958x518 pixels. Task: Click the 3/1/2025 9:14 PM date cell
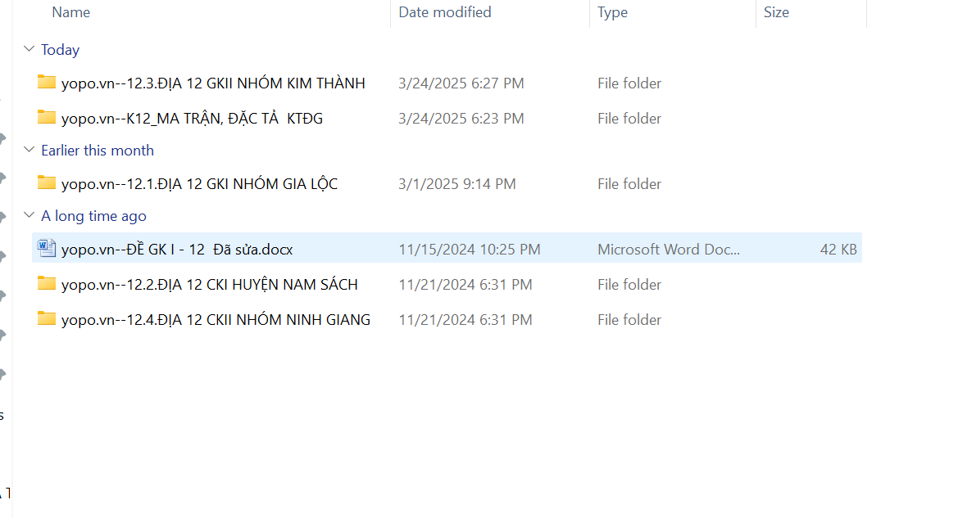(457, 184)
